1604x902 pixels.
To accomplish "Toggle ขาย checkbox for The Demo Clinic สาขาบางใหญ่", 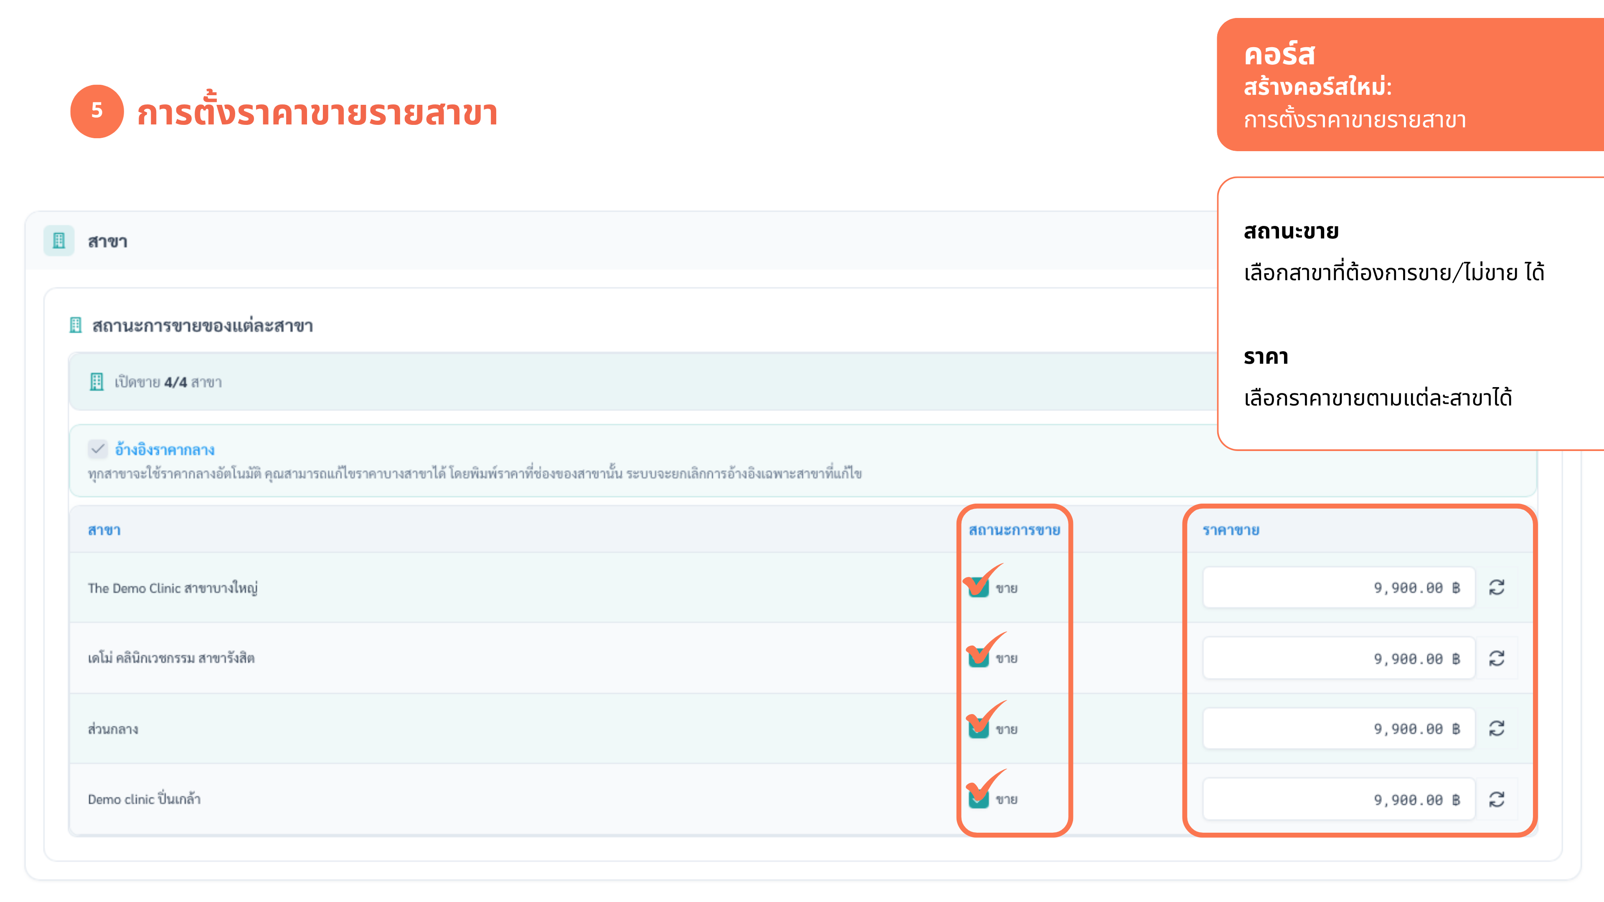I will pos(979,588).
